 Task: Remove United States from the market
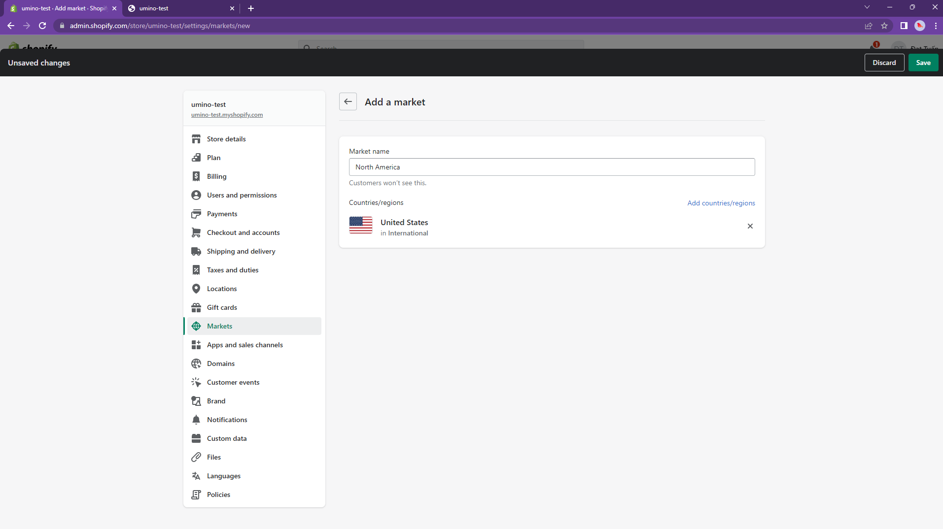click(x=750, y=226)
